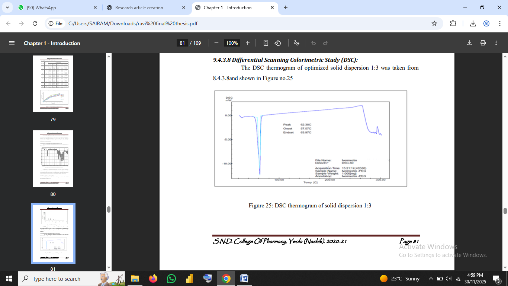Bookmark this page with the star icon

click(434, 23)
